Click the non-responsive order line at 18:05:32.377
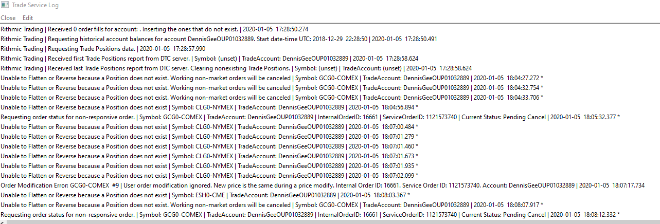Screen dimensions: 660x224 pos(309,117)
